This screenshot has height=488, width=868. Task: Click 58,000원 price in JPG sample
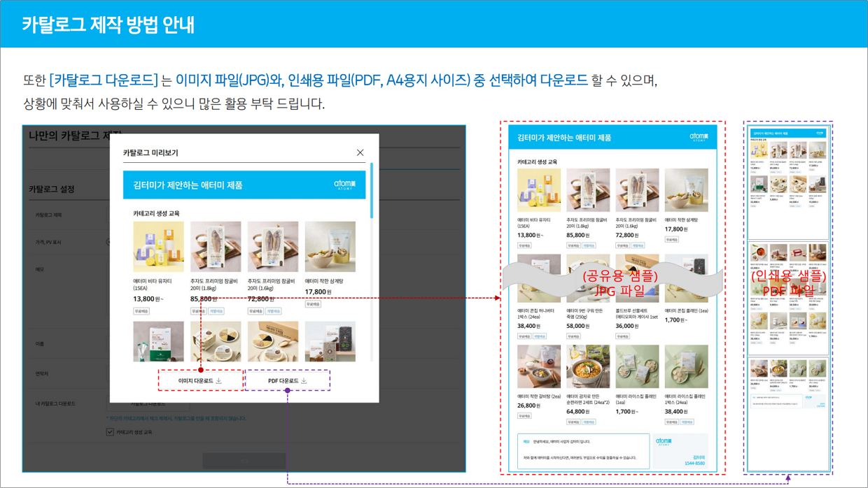pos(577,326)
